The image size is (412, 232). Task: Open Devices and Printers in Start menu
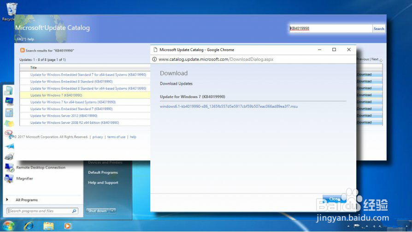click(105, 162)
